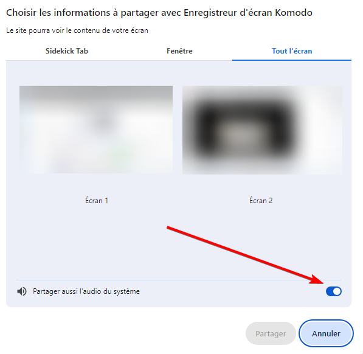Screen dimensions: 363x354
Task: Click the red arrow's tail below Écran 1
Action: coord(168,228)
